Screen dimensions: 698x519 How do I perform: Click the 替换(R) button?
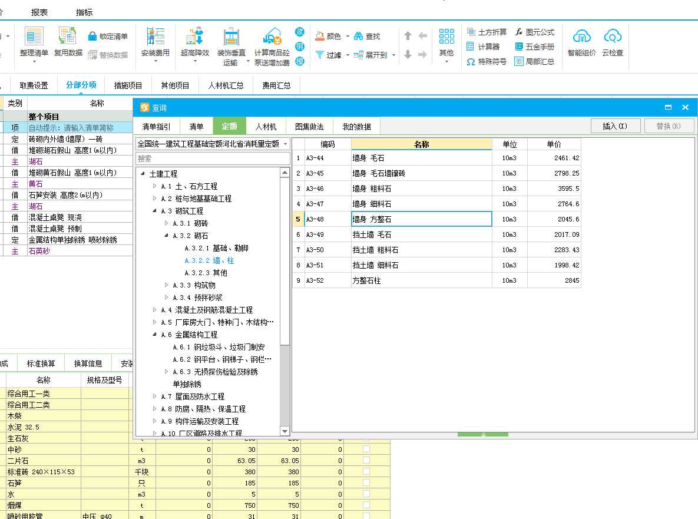pyautogui.click(x=669, y=126)
